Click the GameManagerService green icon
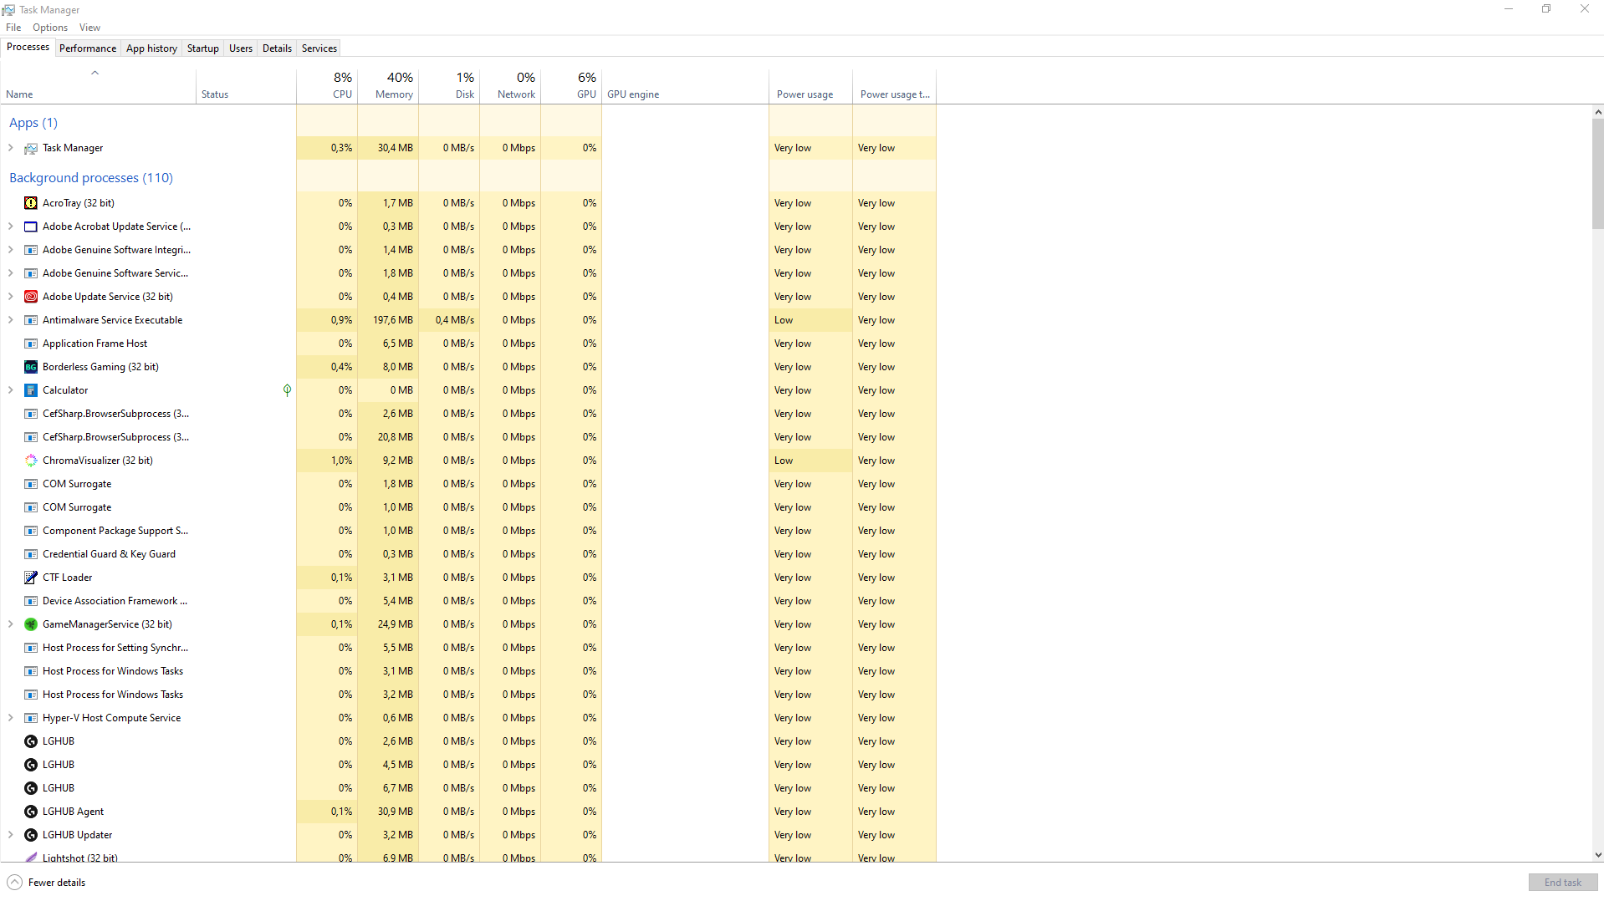This screenshot has width=1604, height=901. point(31,624)
